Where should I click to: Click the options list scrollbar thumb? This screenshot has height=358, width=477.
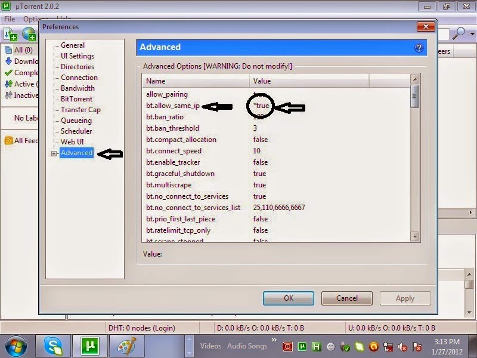tap(414, 96)
